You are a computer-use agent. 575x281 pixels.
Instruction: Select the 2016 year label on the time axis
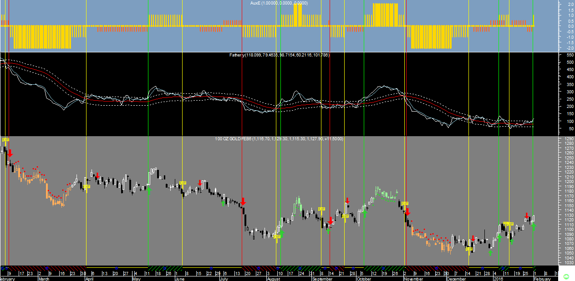coord(500,278)
